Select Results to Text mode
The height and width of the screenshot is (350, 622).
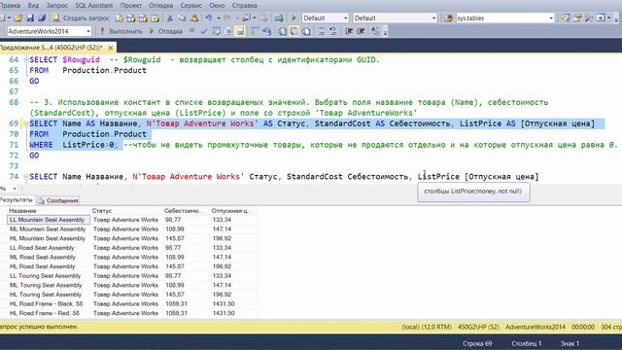click(x=282, y=31)
